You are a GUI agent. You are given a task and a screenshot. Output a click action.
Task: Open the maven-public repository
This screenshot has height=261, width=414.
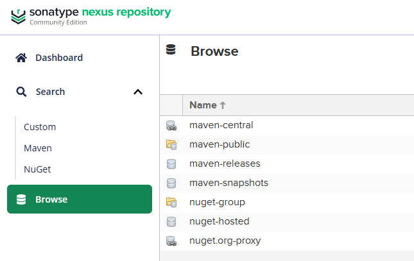220,144
